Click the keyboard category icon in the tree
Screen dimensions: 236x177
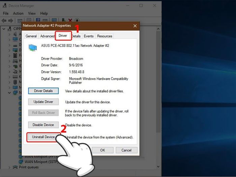[15, 77]
